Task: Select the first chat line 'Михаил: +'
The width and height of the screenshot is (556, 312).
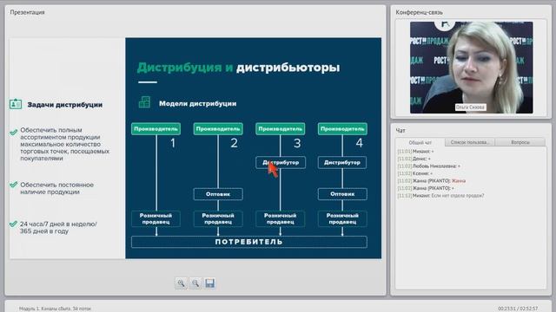Action: pos(415,151)
